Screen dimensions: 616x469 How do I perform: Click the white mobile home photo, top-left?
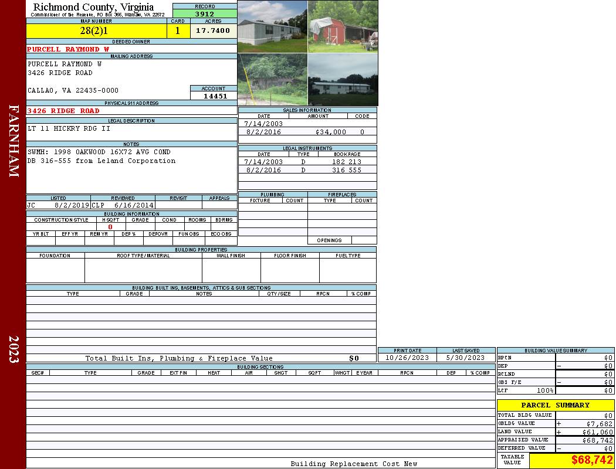pos(272,26)
